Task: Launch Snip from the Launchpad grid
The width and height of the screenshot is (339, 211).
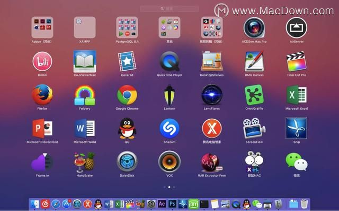Action: click(x=297, y=128)
